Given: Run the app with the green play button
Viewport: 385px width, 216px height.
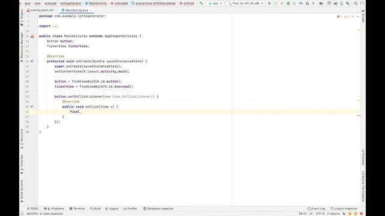Looking at the screenshot, I should tap(269, 4).
